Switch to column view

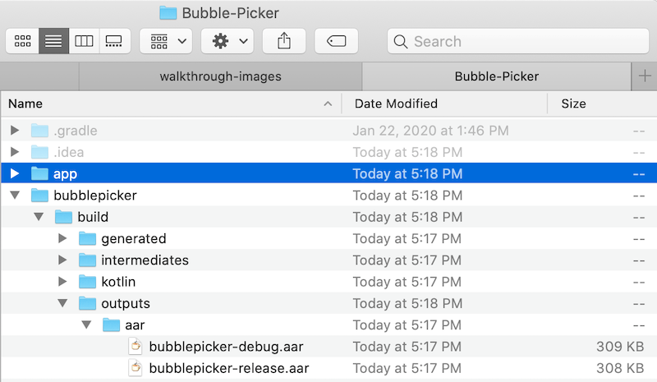pyautogui.click(x=84, y=41)
